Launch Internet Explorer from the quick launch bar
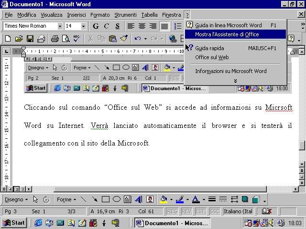The image size is (306, 229). click(38, 223)
